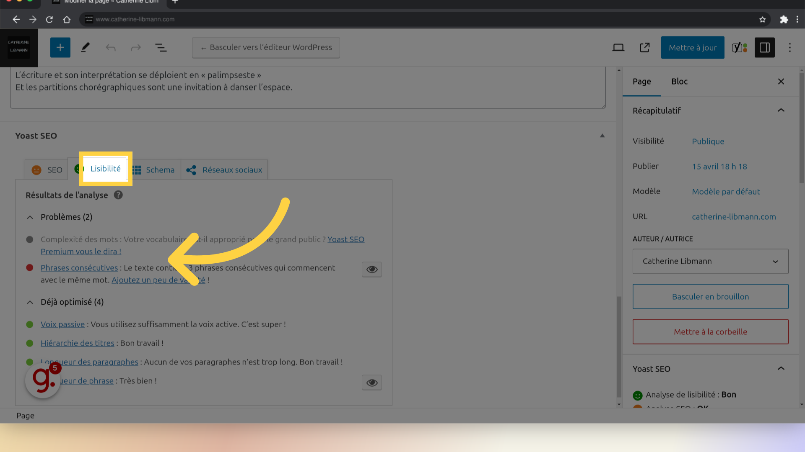
Task: Click the Yoast SEO toolbar icon
Action: pyautogui.click(x=740, y=48)
